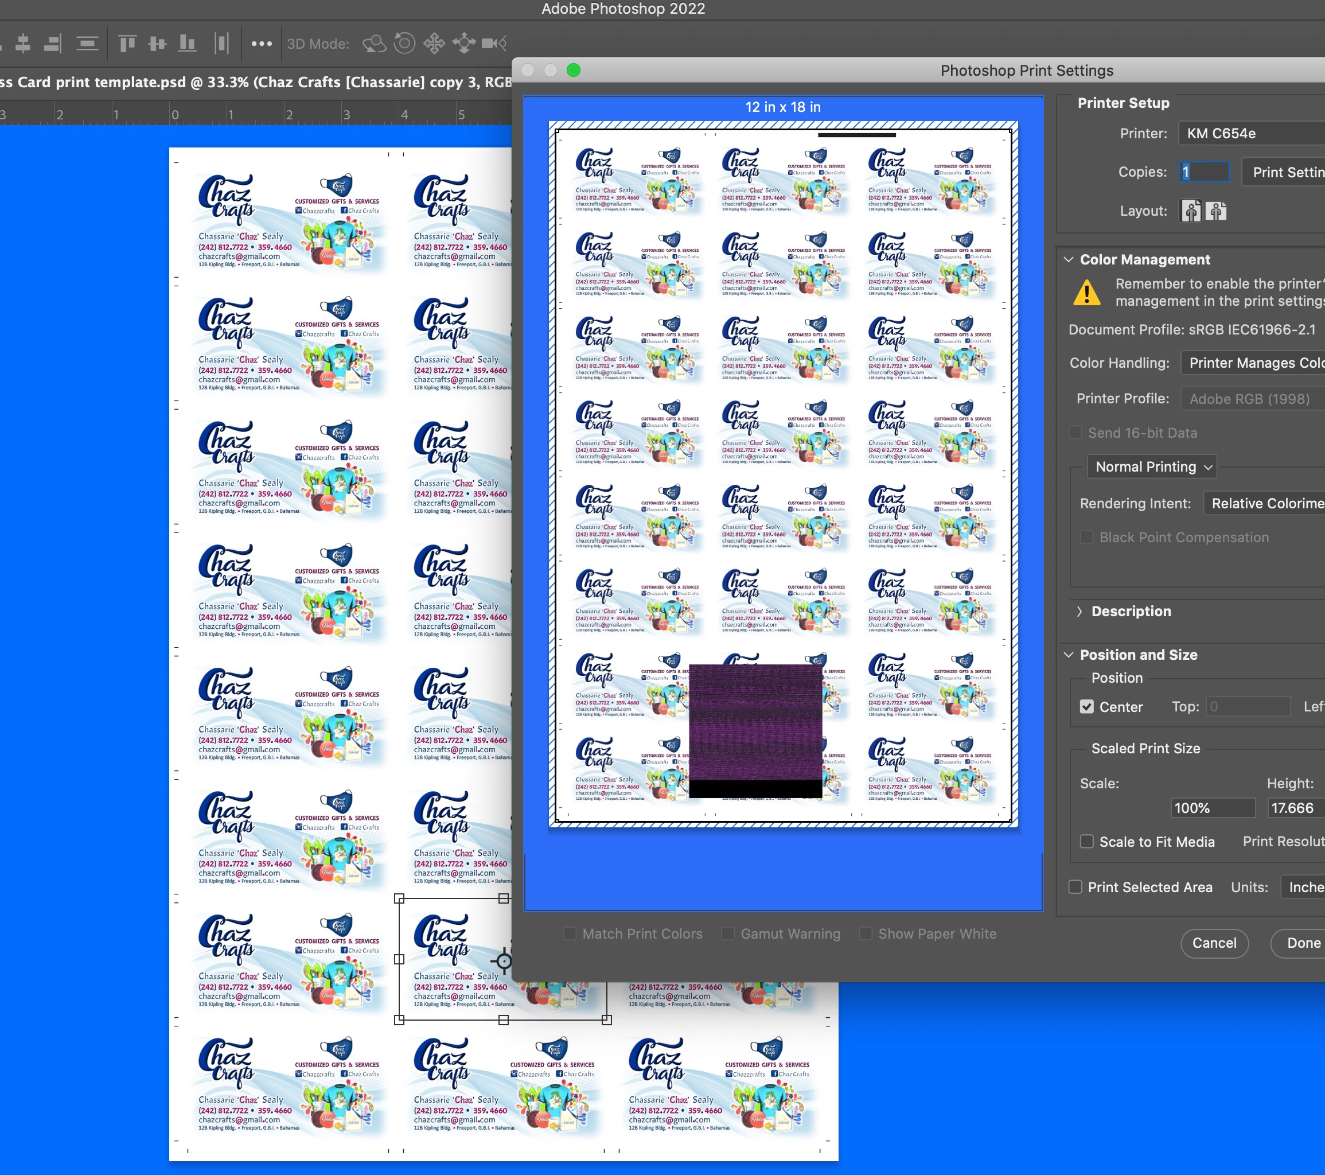
Task: Click the Done button
Action: tap(1303, 943)
